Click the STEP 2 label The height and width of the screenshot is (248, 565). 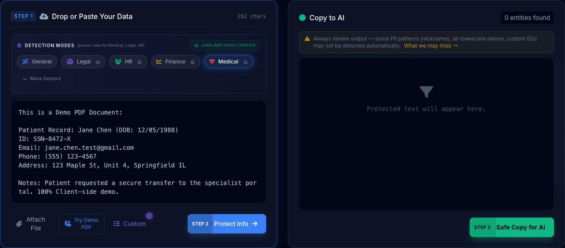coord(200,224)
